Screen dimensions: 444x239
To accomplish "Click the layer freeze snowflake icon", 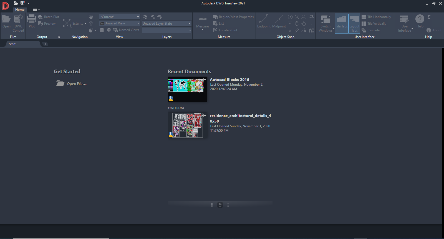I will (153, 17).
